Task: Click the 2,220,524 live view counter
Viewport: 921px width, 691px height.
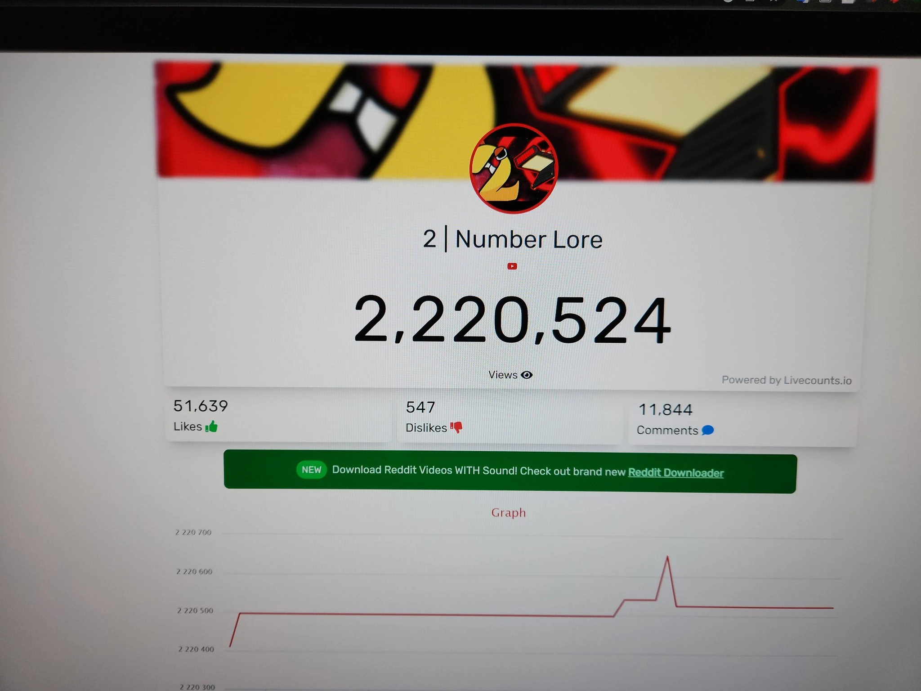Action: 513,320
